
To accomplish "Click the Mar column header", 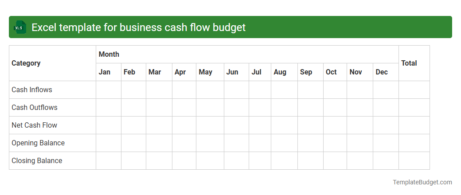I will click(159, 72).
